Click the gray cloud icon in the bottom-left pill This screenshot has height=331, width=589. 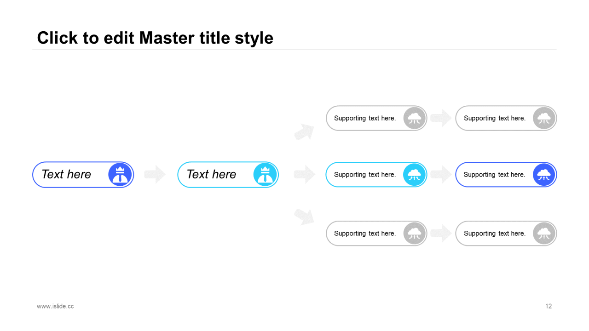coord(415,233)
